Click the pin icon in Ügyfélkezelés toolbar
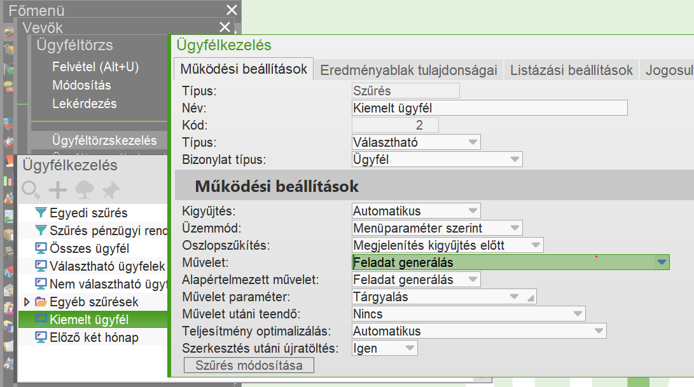The image size is (694, 387). click(111, 189)
